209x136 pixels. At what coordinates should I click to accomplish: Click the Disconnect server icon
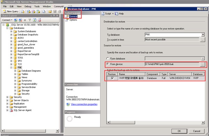click(21, 20)
